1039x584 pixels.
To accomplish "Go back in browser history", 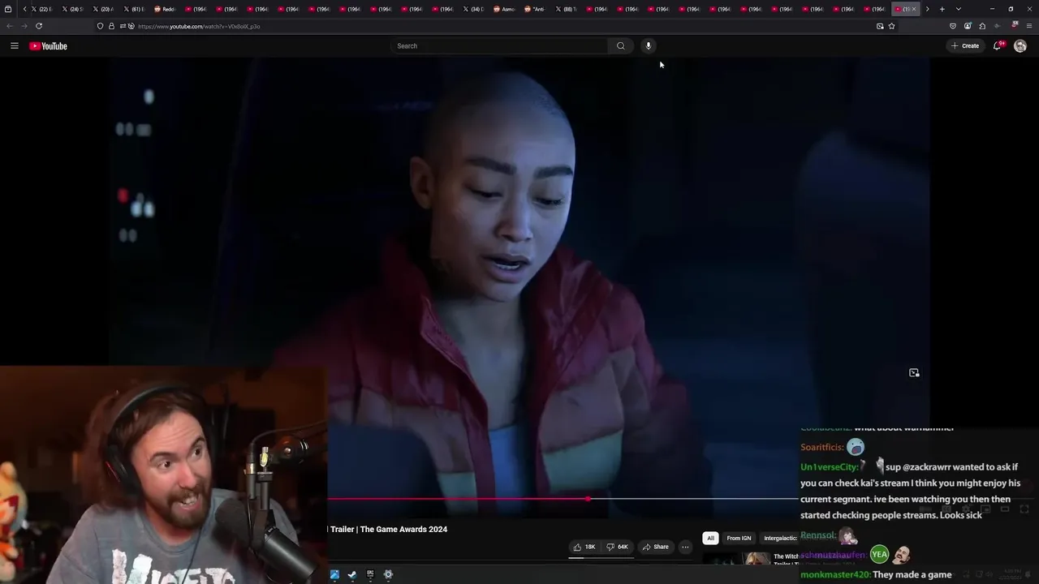I will click(10, 26).
